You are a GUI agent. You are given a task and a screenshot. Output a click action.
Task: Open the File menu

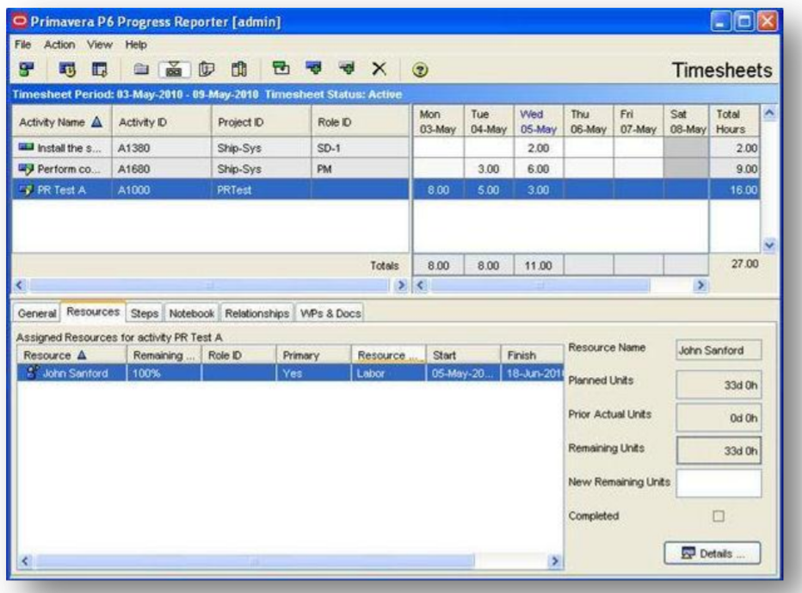(x=22, y=45)
